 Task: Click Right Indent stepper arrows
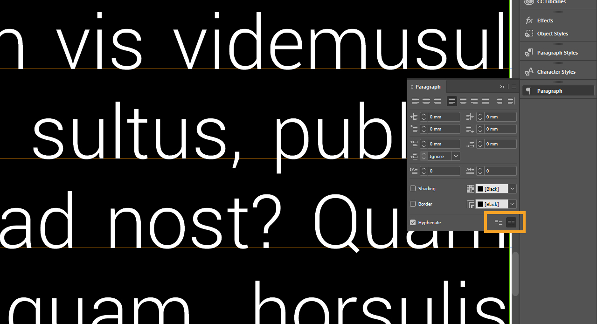point(480,117)
